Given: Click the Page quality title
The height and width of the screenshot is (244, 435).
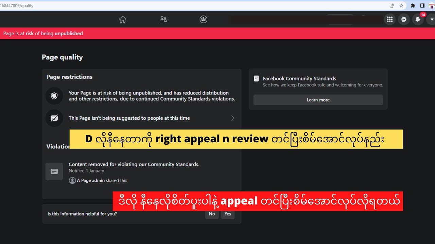Looking at the screenshot, I should pos(62,57).
